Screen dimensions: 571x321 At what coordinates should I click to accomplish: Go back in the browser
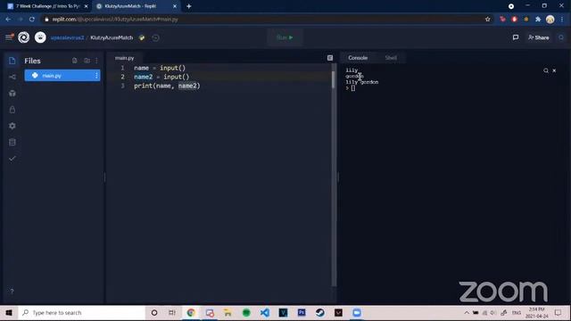8,20
